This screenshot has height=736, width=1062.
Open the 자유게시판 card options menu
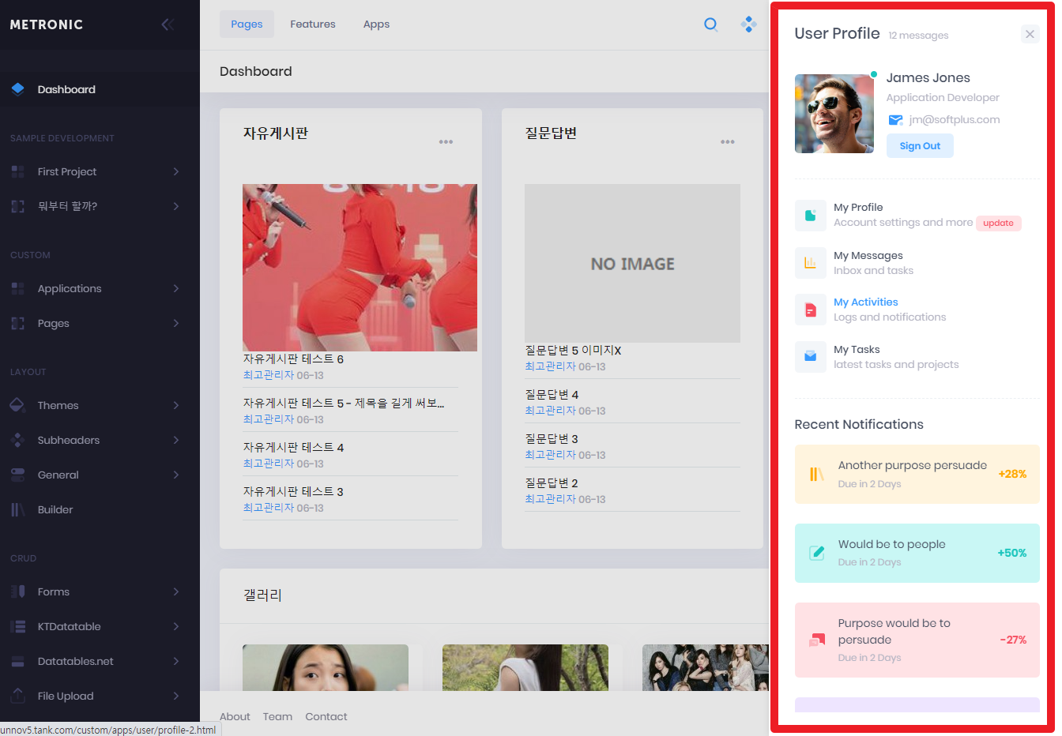[x=446, y=142]
